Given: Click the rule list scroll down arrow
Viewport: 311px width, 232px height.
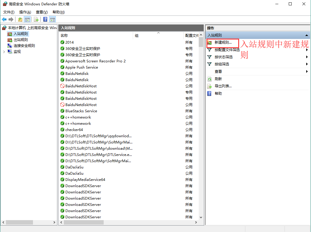Looking at the screenshot, I should [201, 217].
